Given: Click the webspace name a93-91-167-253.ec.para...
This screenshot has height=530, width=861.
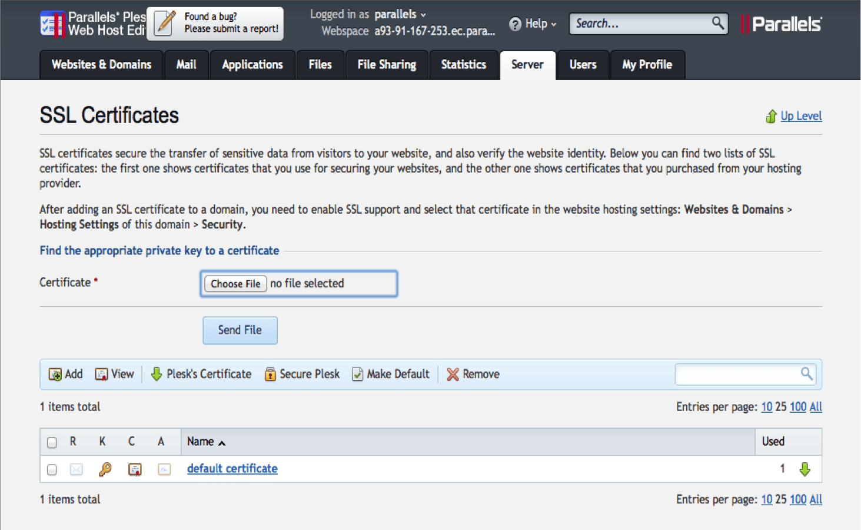Looking at the screenshot, I should tap(435, 31).
